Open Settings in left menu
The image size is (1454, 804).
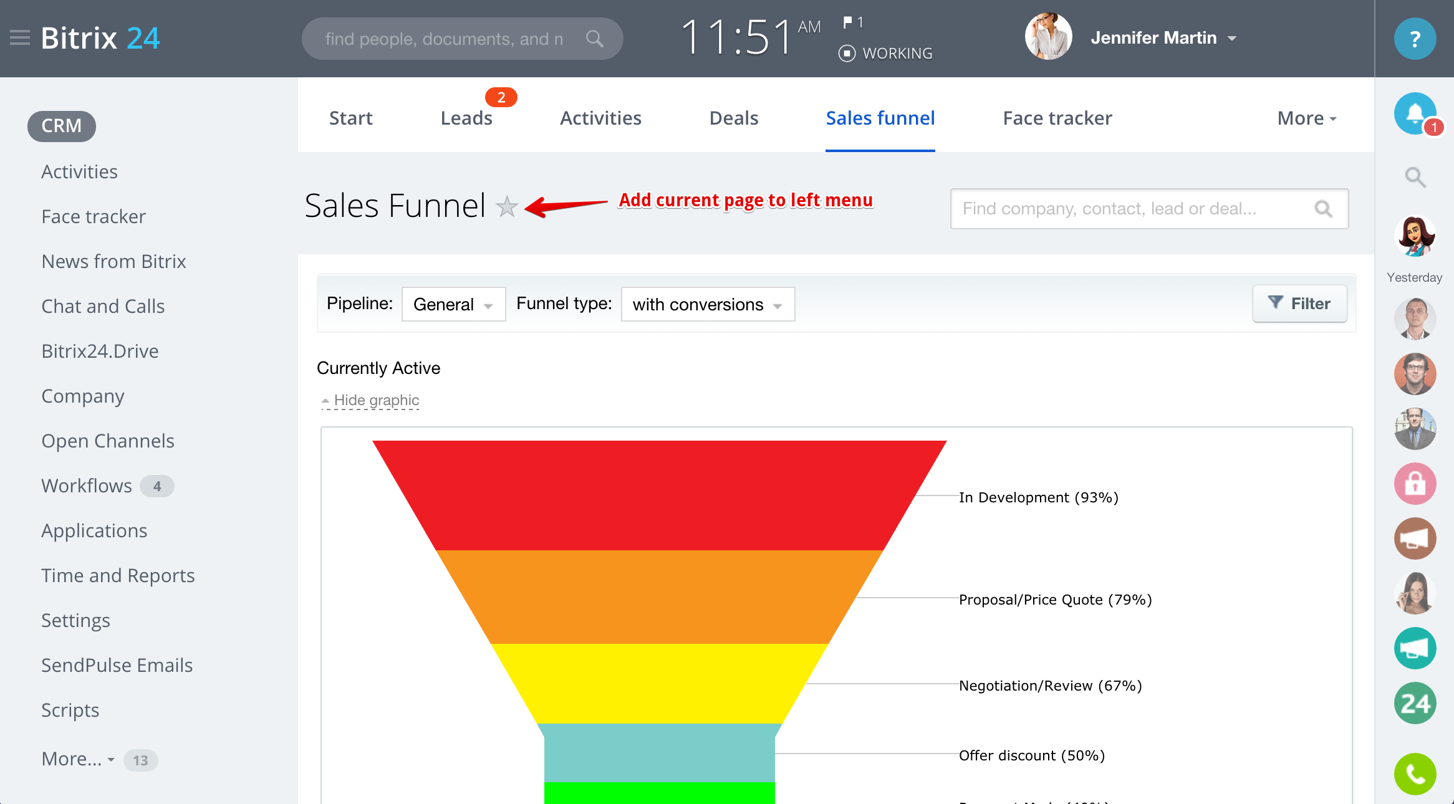(75, 621)
